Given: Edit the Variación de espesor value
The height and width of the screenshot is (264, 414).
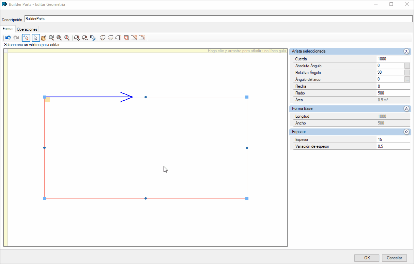Looking at the screenshot, I should [393, 146].
